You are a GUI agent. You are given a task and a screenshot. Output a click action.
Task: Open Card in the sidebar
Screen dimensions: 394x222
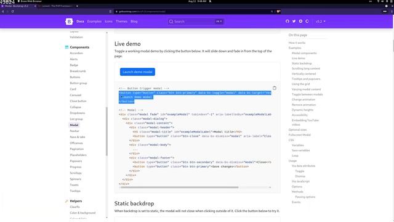pyautogui.click(x=73, y=89)
